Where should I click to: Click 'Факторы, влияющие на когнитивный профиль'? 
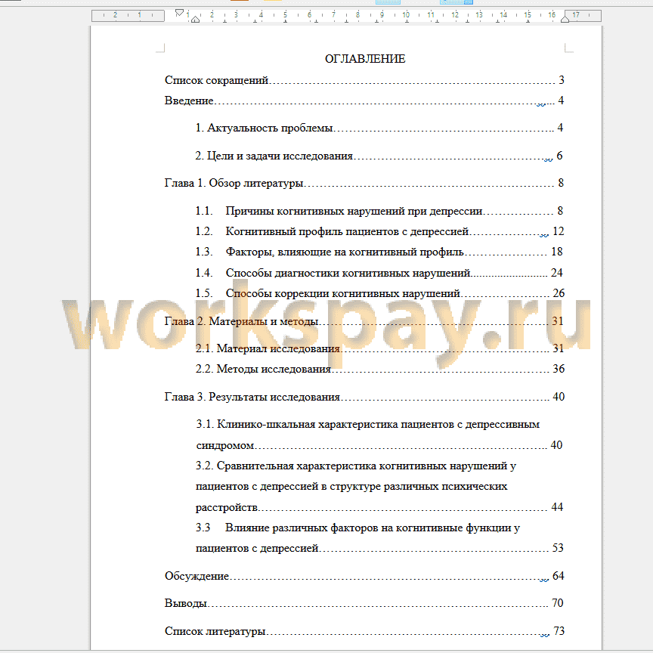tap(345, 252)
